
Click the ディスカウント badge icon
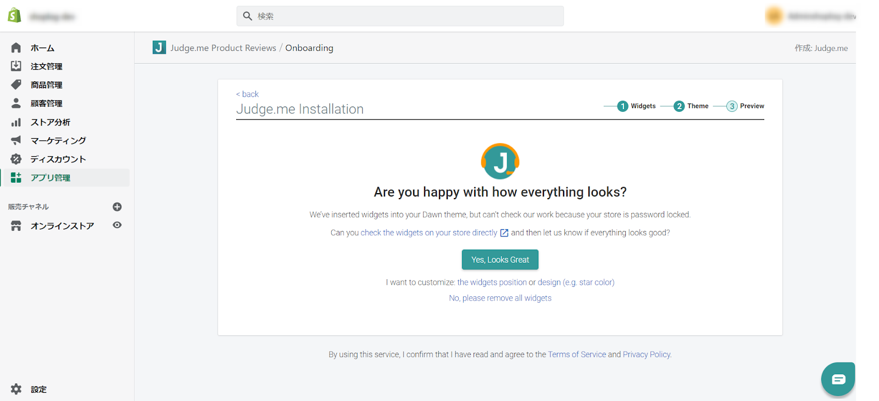[16, 159]
